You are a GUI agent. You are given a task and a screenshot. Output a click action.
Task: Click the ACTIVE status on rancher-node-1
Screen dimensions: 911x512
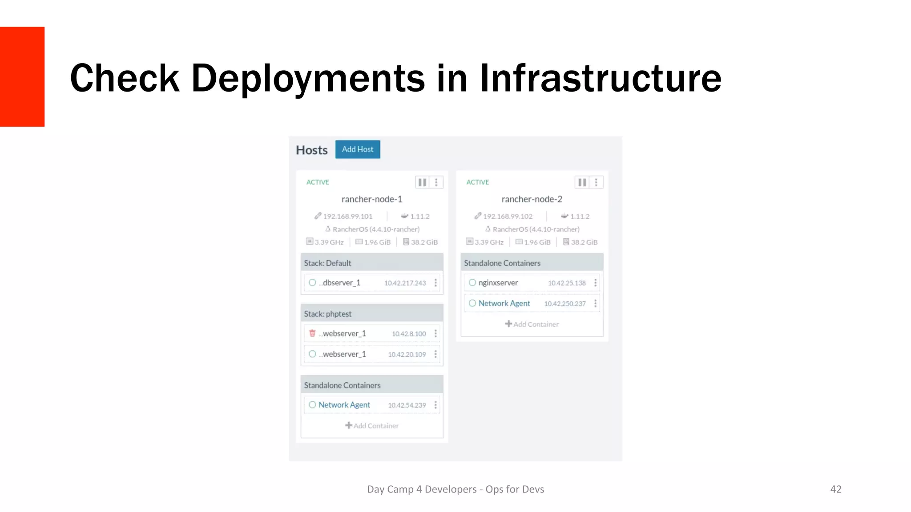pos(318,182)
